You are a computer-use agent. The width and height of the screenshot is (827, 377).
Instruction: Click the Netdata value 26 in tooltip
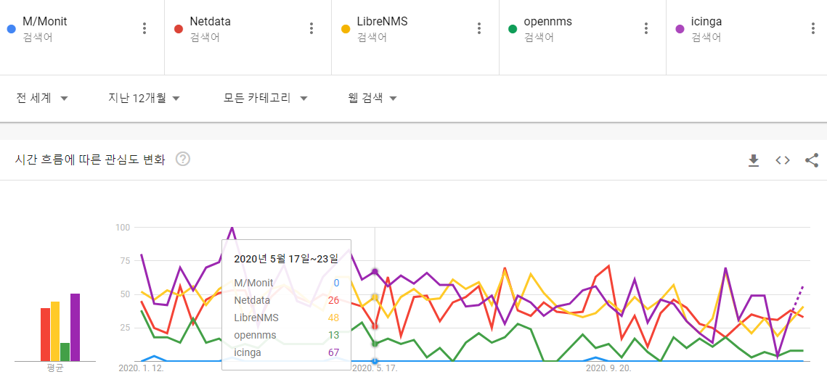[x=333, y=300]
